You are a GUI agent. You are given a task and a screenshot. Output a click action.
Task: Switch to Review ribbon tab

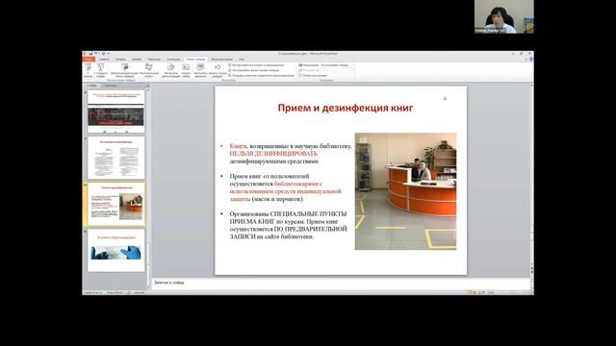tap(222, 60)
